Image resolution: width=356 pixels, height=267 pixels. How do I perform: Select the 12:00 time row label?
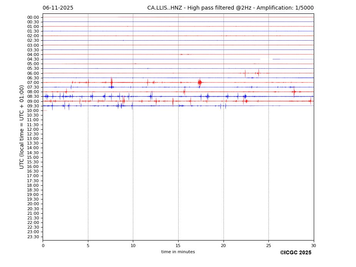click(x=33, y=129)
